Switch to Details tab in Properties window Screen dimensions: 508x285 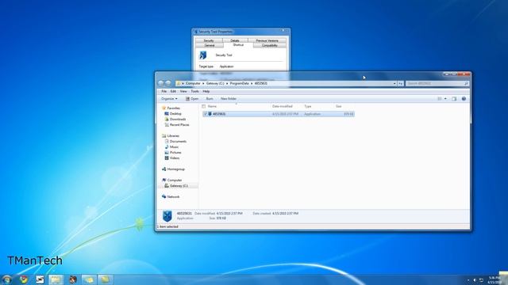(235, 40)
